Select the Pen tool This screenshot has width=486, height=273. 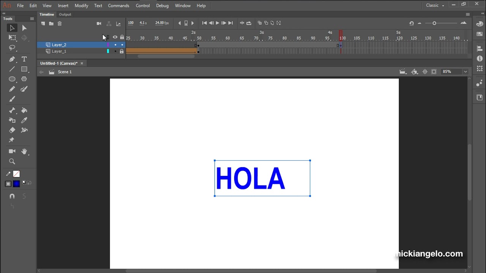click(12, 59)
